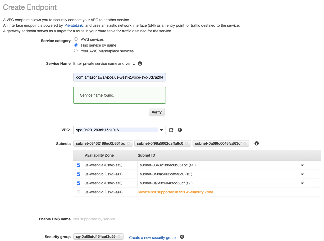The width and height of the screenshot is (324, 241).
Task: Remove subnet-03432188ec0b861bc chip
Action: pyautogui.click(x=129, y=143)
